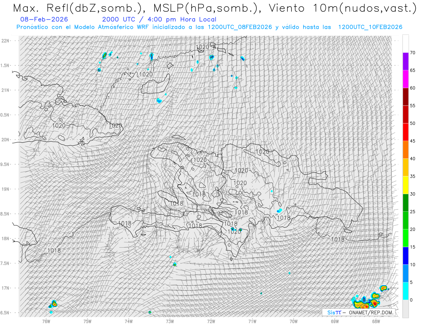
Task: Select the colorbar tick label 35
Action: (x=413, y=176)
